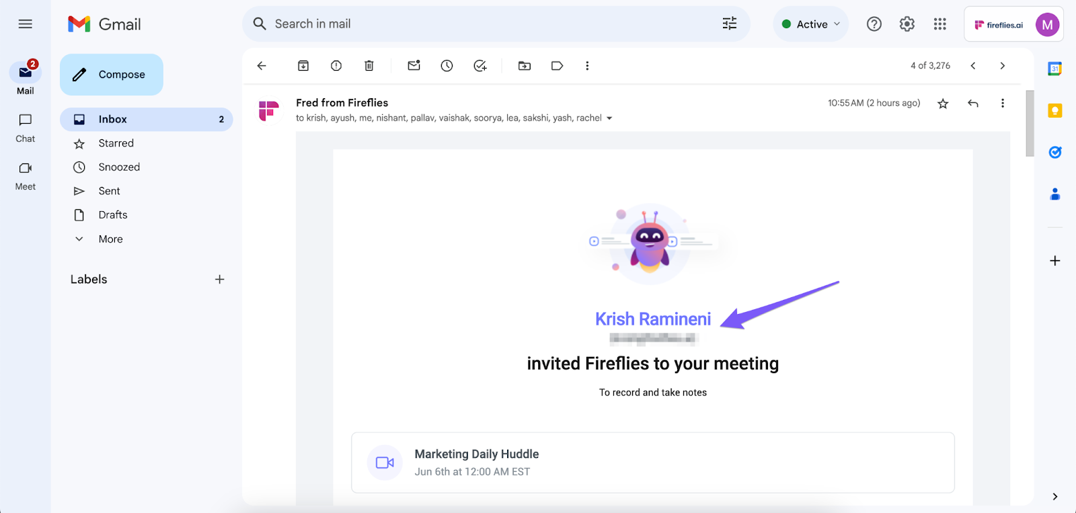This screenshot has height=513, width=1076.
Task: Open Google Tasks side panel
Action: [x=1055, y=153]
